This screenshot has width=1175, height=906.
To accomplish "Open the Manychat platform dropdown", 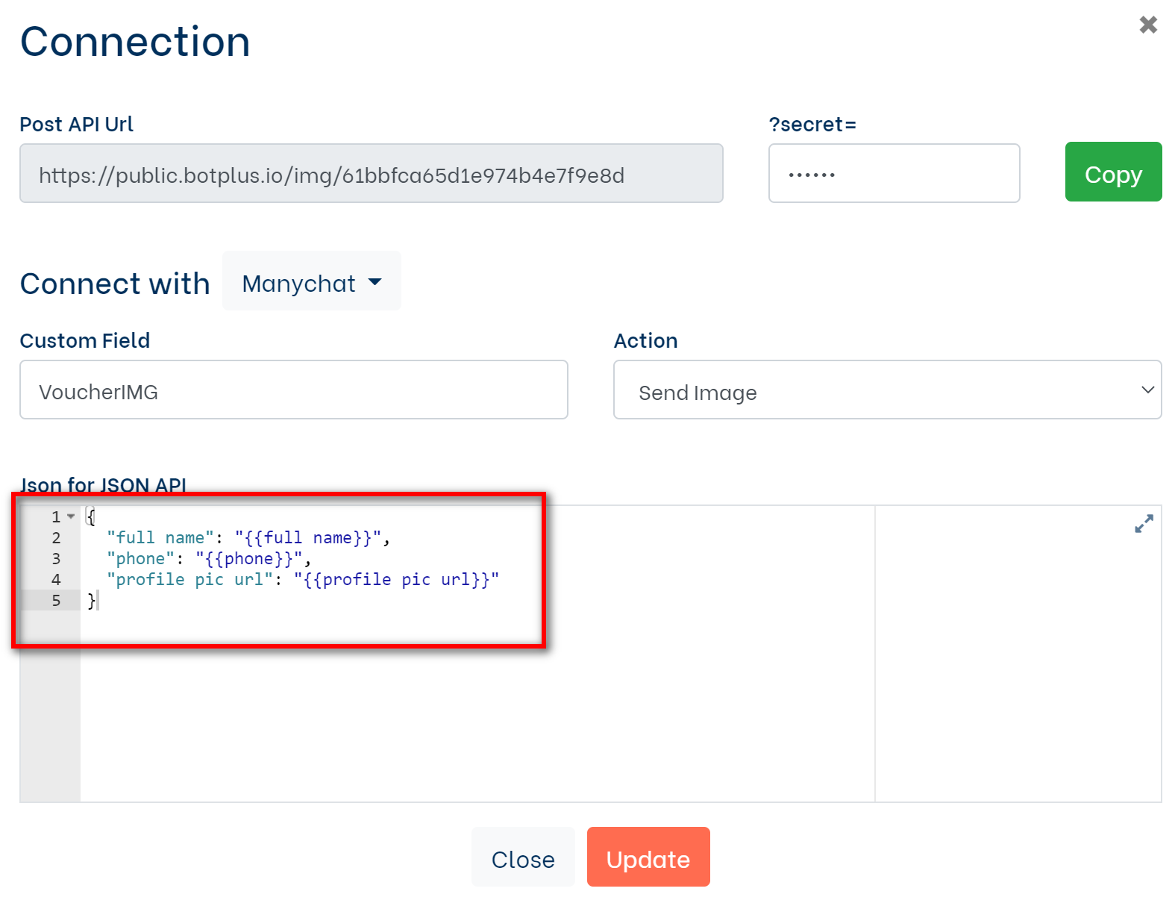I will pos(311,283).
